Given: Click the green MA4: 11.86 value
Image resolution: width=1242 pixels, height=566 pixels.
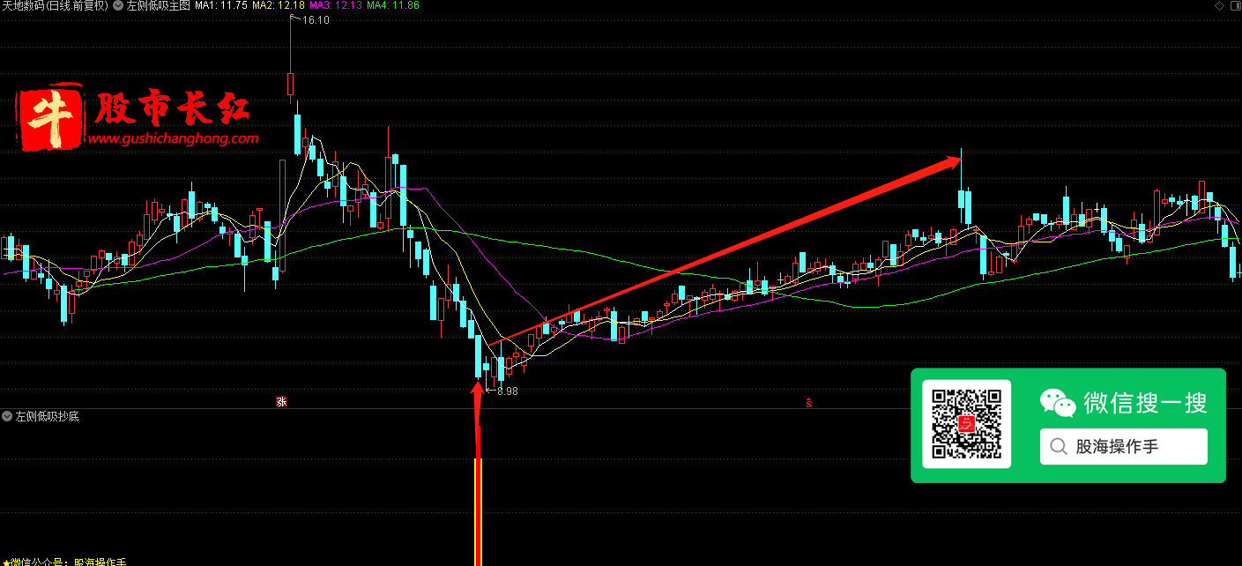Looking at the screenshot, I should 393,5.
